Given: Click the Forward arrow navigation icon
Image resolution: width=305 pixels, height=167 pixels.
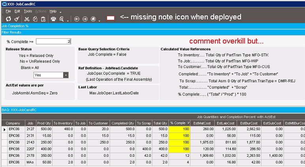Looking at the screenshot, I should (85, 19).
